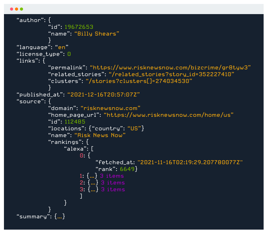Image resolution: width=267 pixels, height=233 pixels.
Task: Collapse the "author" object key
Action: click(30, 20)
